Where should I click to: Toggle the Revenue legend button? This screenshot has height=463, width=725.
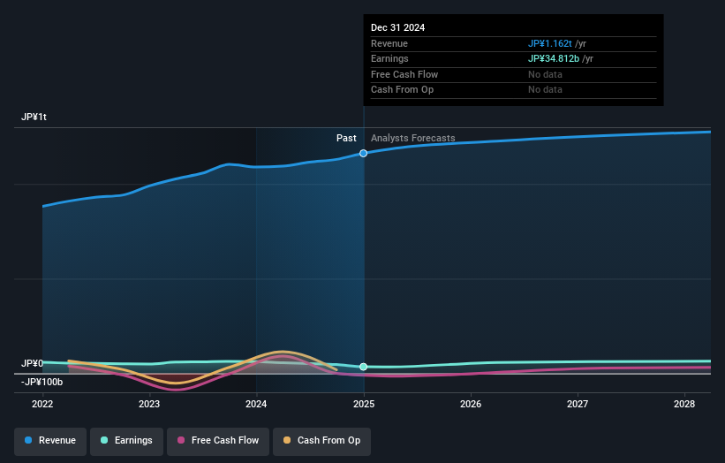click(50, 441)
